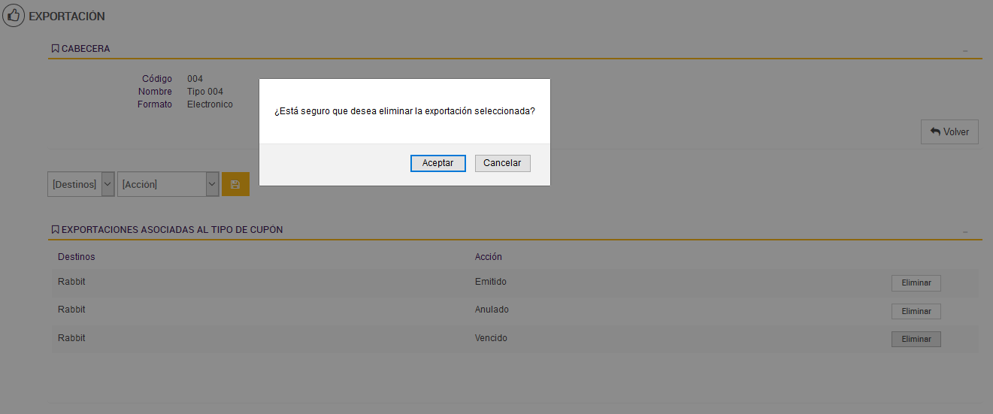
Task: Click the thumbs-up Exportación icon
Action: click(x=14, y=15)
